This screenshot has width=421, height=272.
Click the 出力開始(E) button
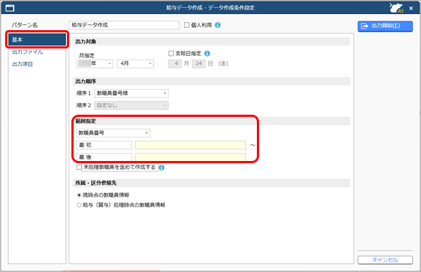(385, 26)
